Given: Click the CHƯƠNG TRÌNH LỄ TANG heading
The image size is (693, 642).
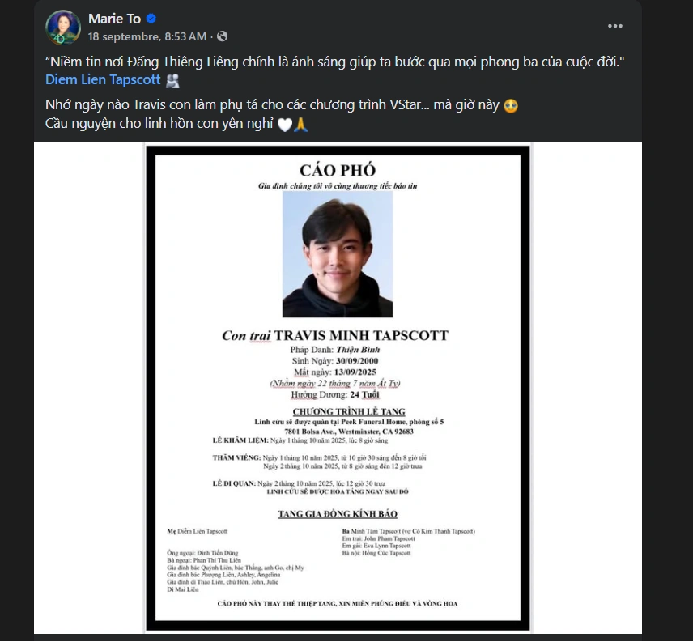Looking at the screenshot, I should [349, 411].
